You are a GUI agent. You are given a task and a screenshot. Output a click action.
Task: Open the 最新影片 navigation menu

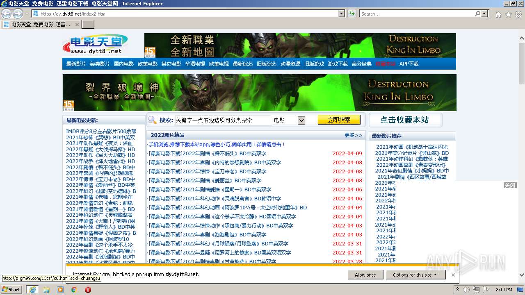76,64
